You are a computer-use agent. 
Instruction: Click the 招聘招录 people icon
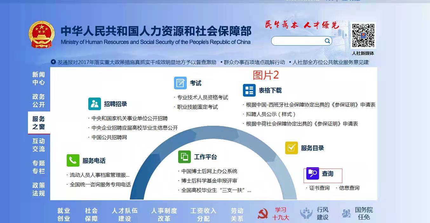[x=95, y=104]
